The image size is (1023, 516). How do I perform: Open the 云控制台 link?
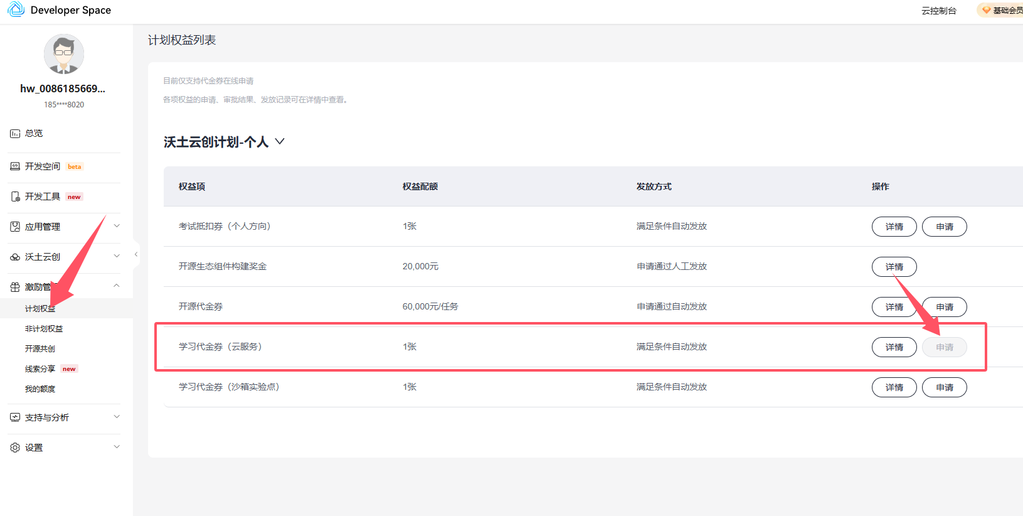tap(939, 11)
